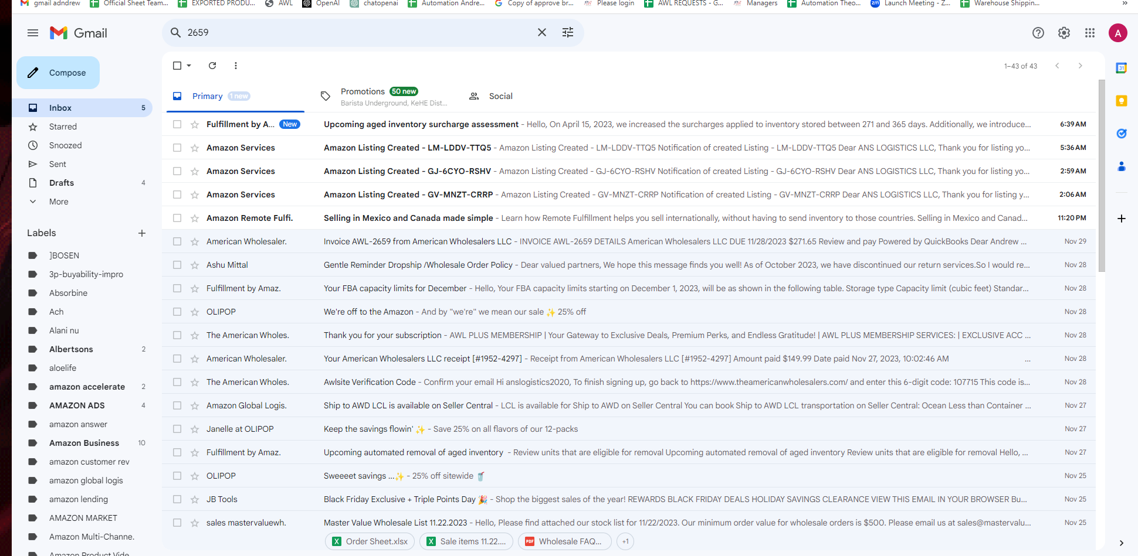1138x556 pixels.
Task: Open Google Calendar side panel icon
Action: coord(1122,68)
